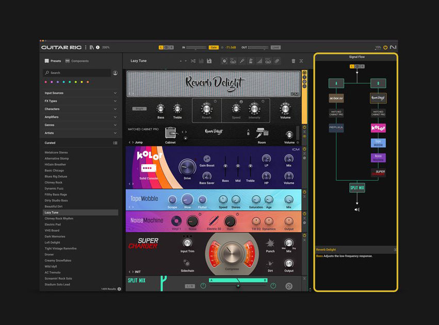
Task: Collapse all rack modules icon
Action: click(301, 61)
